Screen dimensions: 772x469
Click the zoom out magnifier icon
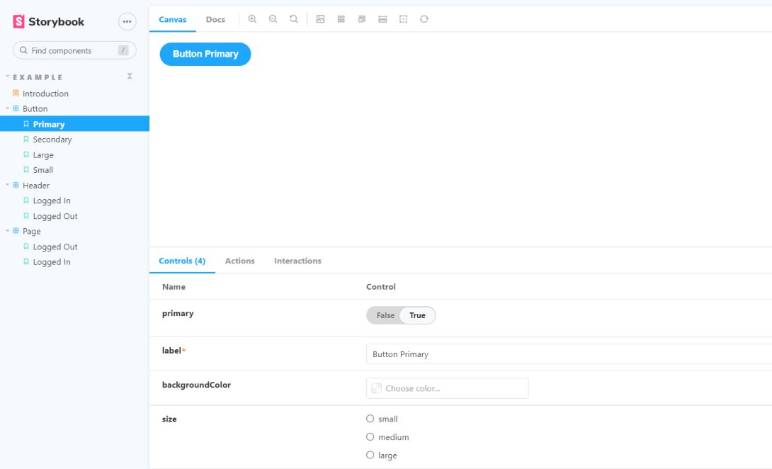coord(273,19)
